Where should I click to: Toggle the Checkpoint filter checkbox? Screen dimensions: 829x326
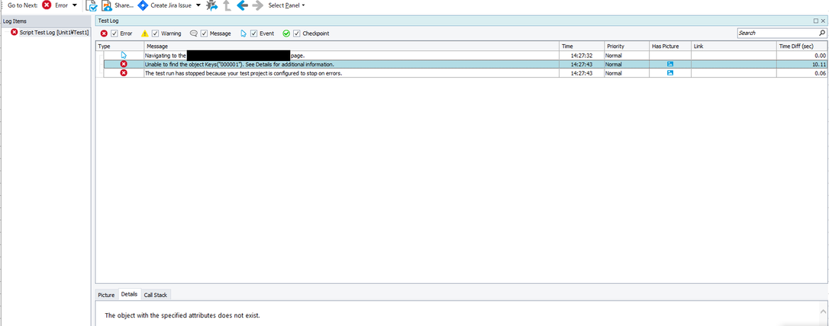(x=297, y=34)
